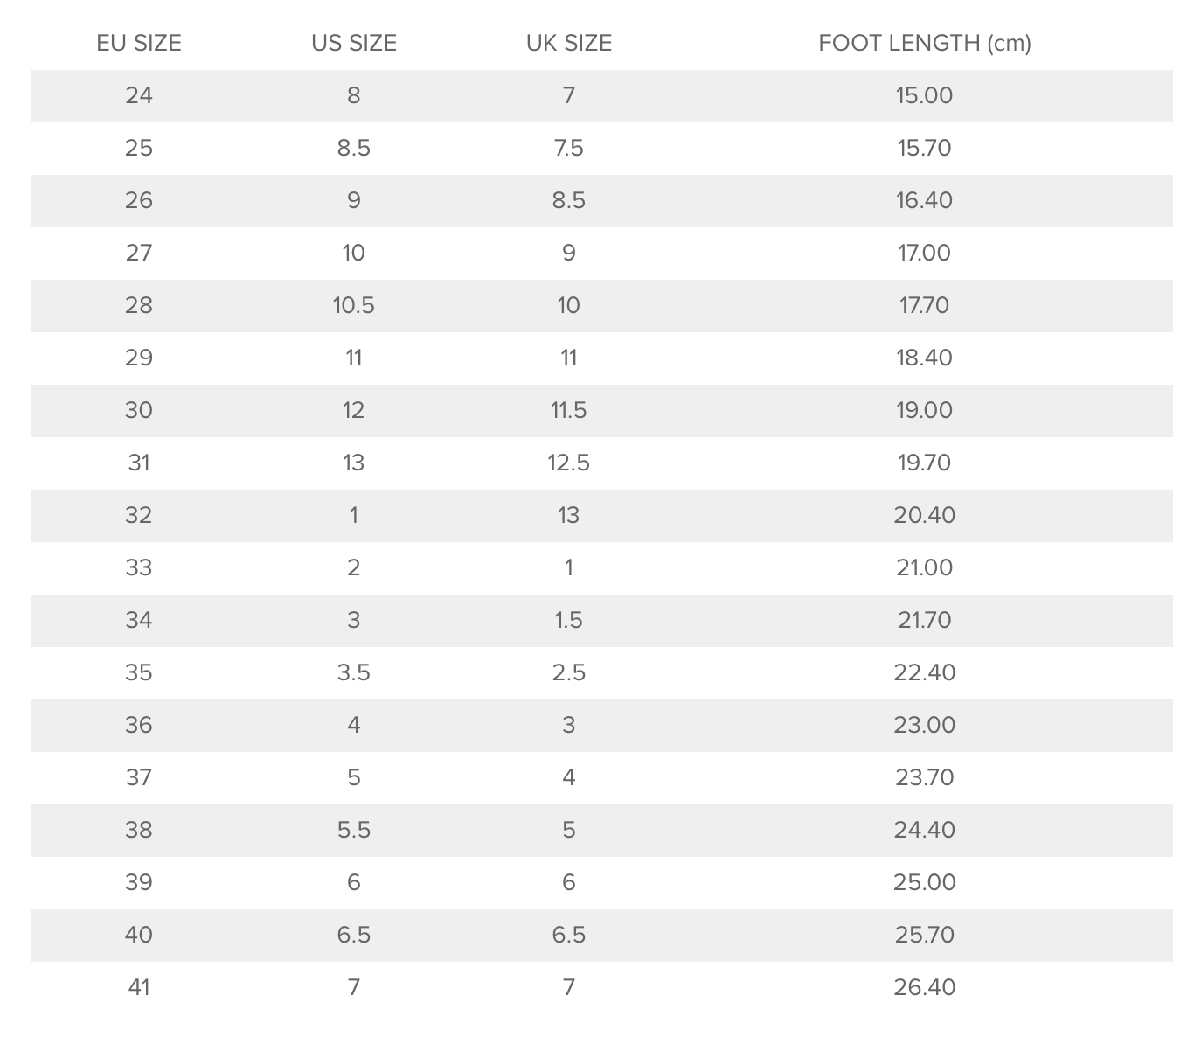Click foot length 16.40 value
The width and height of the screenshot is (1201, 1044).
[925, 200]
